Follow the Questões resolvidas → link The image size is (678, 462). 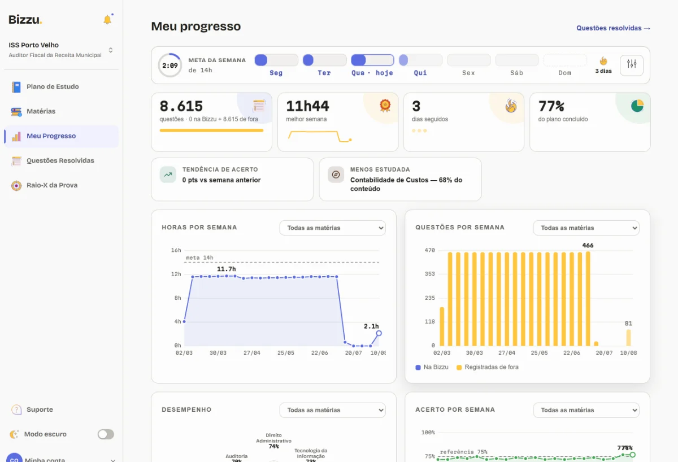(x=614, y=28)
